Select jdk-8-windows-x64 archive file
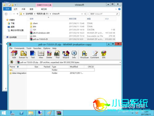Screen dimensions: 154x116 point(41,33)
